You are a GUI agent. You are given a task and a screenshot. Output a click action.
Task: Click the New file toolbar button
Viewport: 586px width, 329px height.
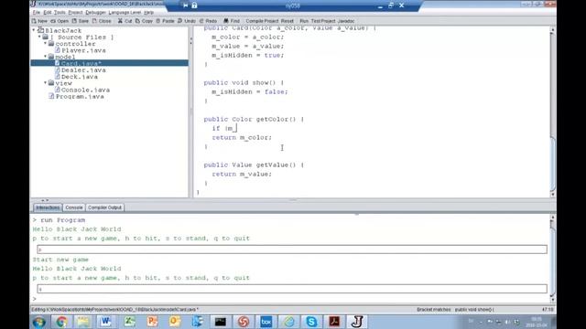point(39,21)
